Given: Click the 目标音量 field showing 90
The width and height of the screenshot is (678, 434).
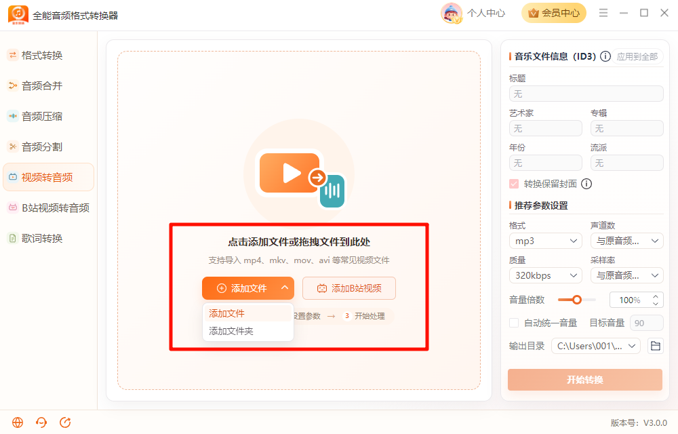Looking at the screenshot, I should [646, 323].
